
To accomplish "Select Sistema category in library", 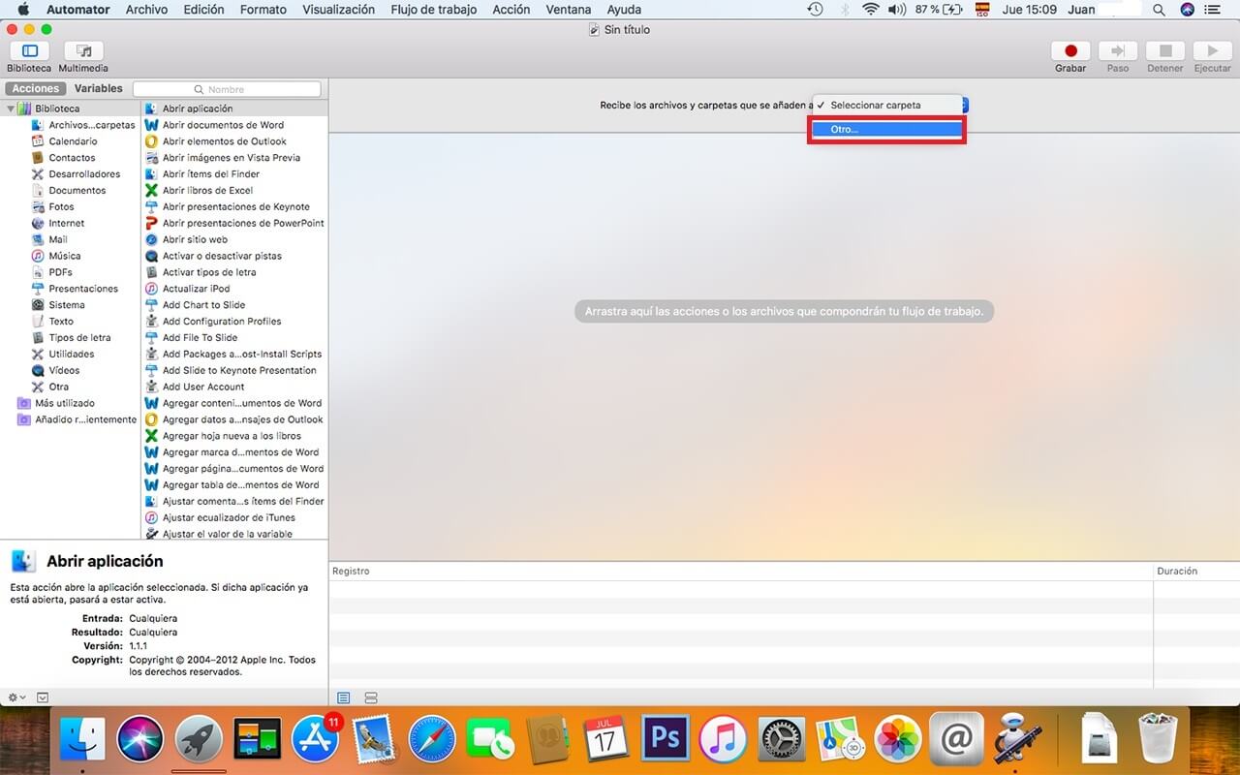I will click(67, 305).
